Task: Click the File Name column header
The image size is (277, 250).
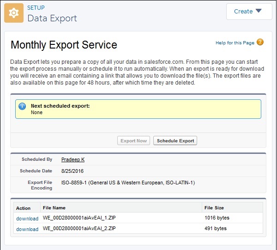Action: coord(54,208)
